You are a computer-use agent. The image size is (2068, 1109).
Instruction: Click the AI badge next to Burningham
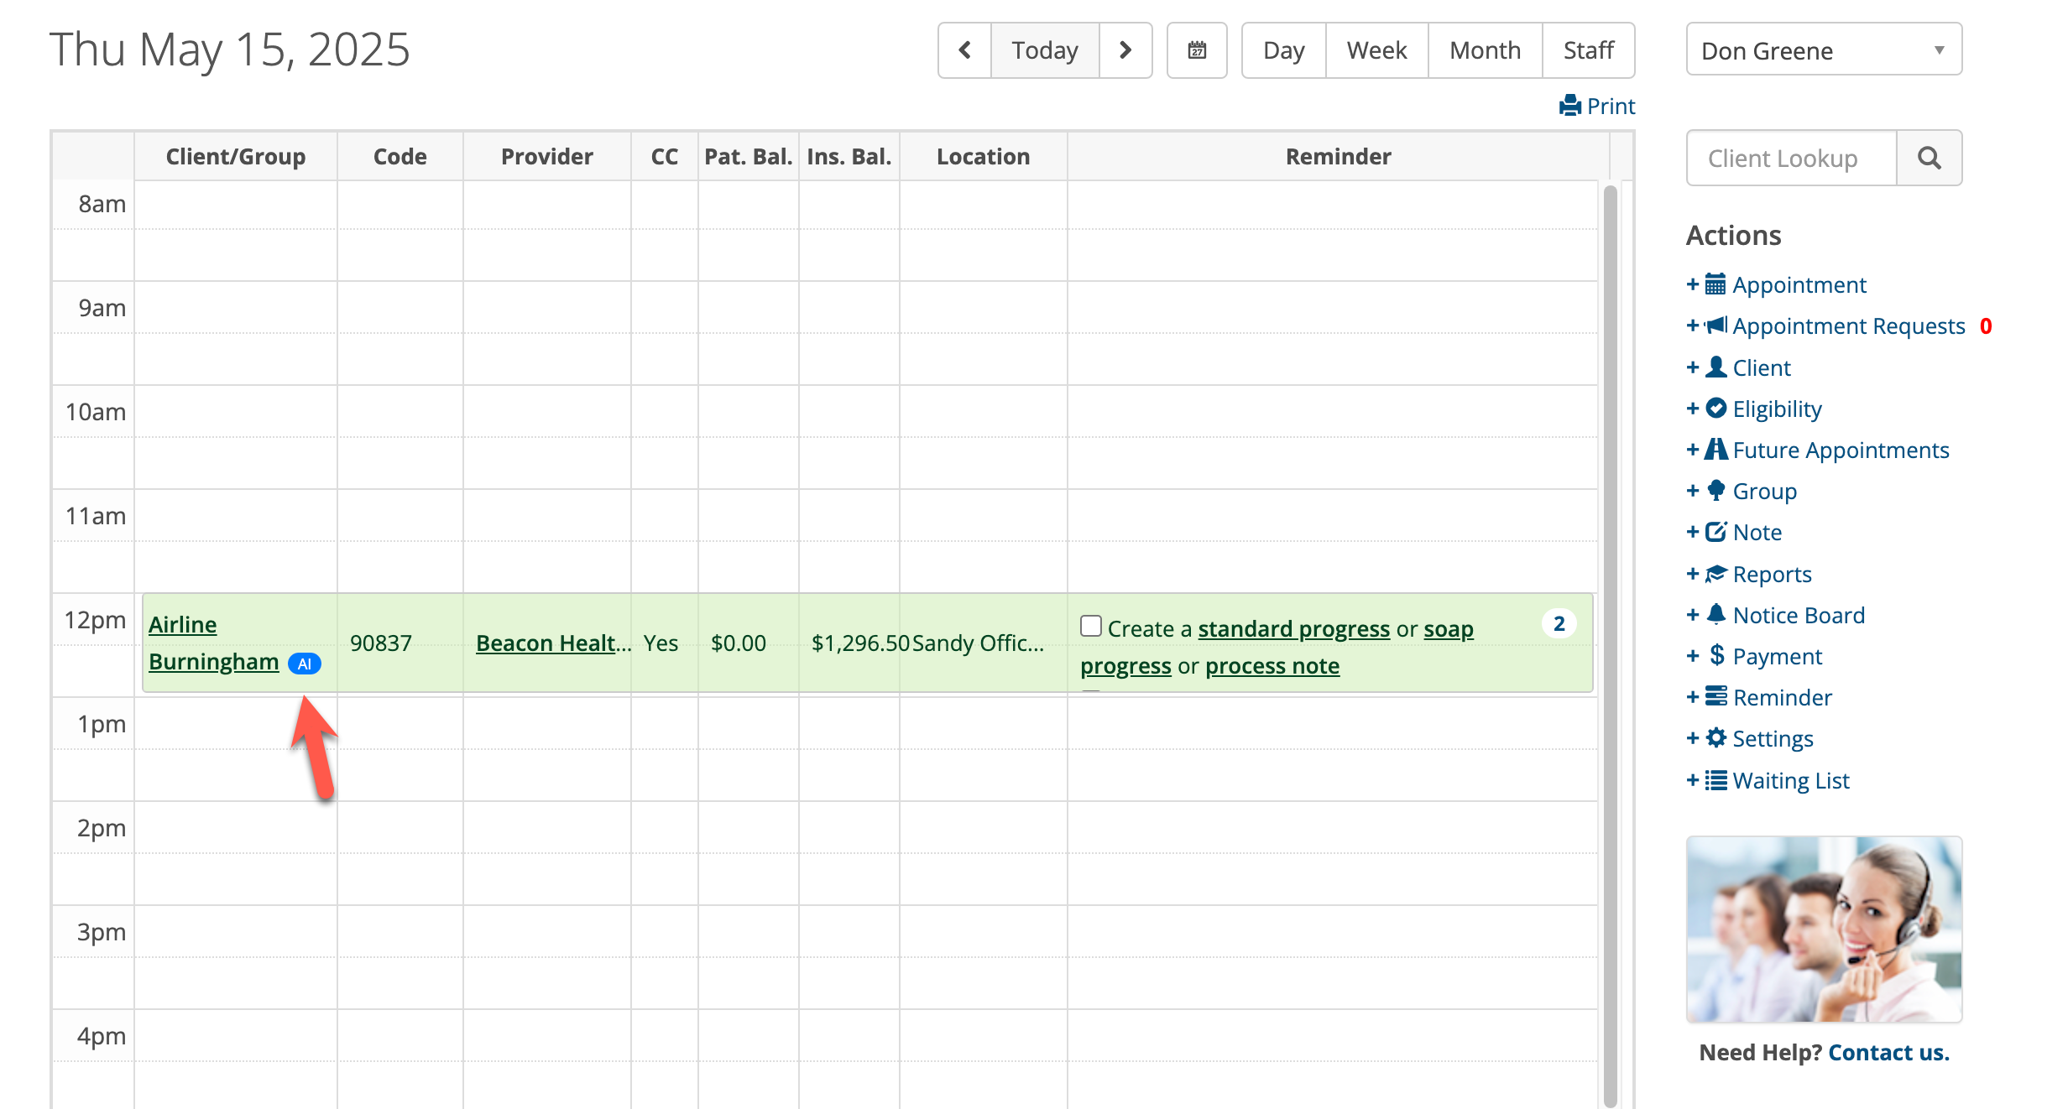point(304,664)
